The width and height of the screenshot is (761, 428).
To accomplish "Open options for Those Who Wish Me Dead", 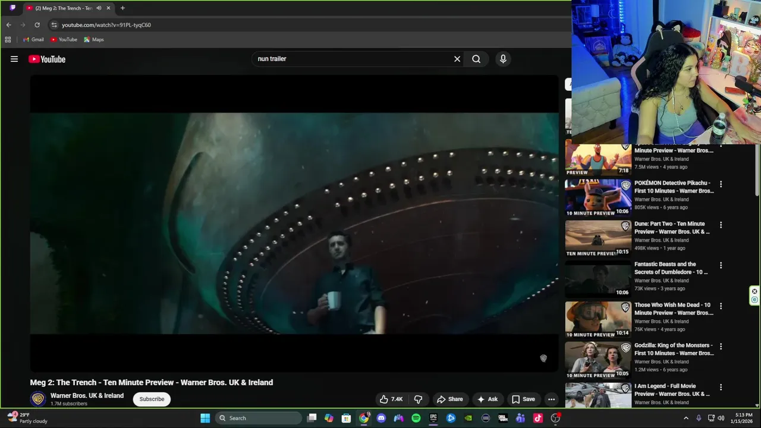I will coord(721,306).
